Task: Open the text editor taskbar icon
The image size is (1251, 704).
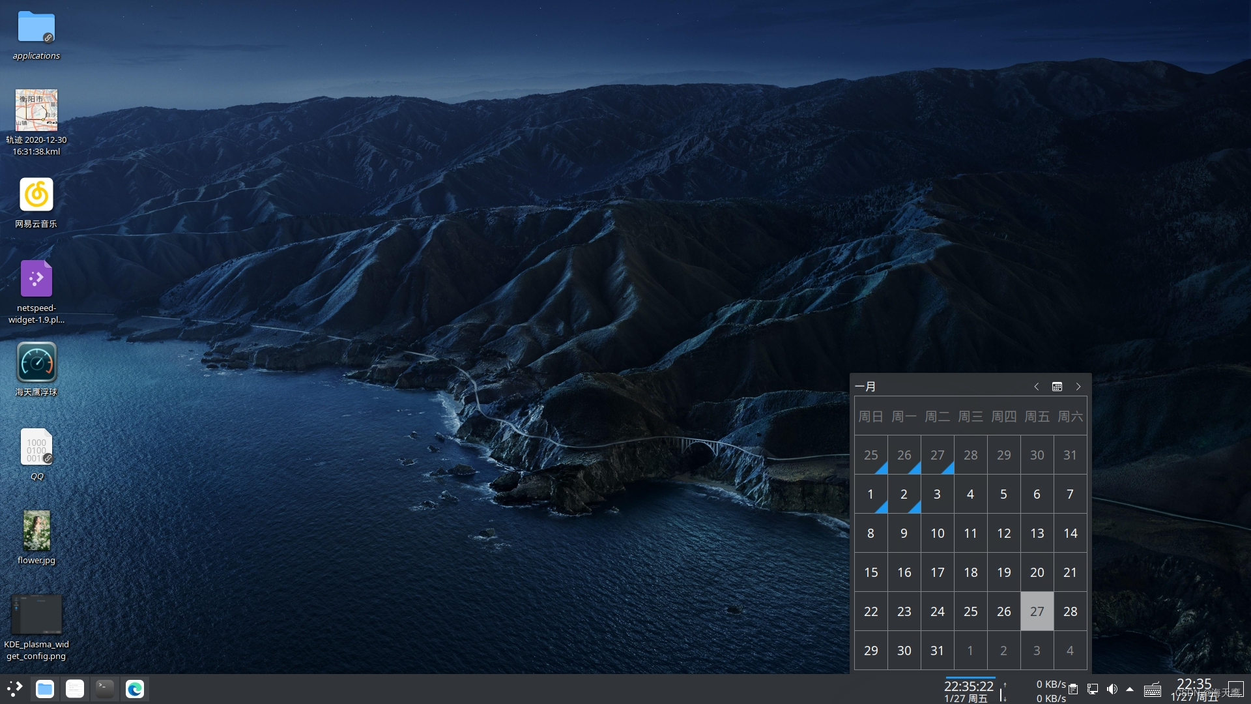Action: point(75,689)
